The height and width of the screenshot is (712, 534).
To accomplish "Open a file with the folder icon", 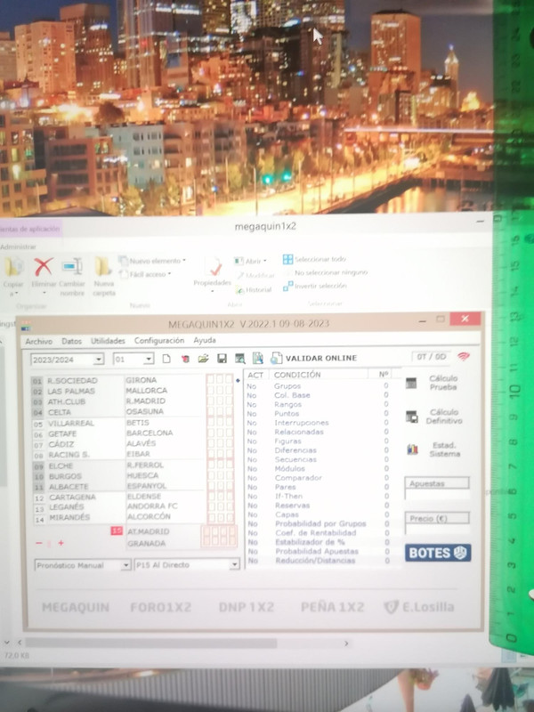I will pyautogui.click(x=204, y=359).
